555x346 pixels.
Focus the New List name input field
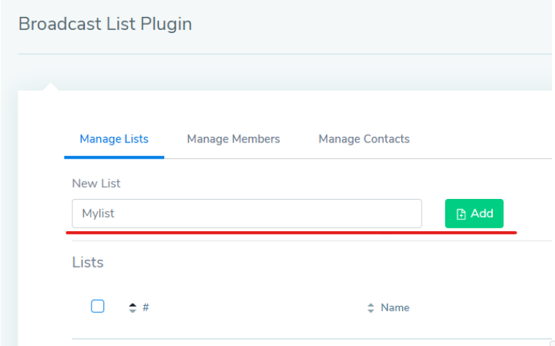[247, 214]
